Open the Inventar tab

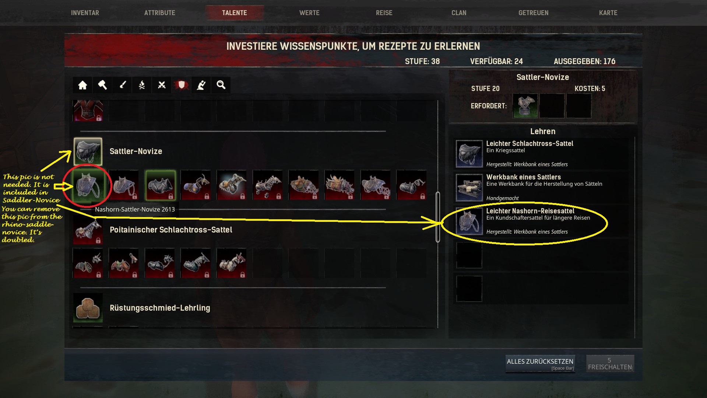pyautogui.click(x=85, y=13)
